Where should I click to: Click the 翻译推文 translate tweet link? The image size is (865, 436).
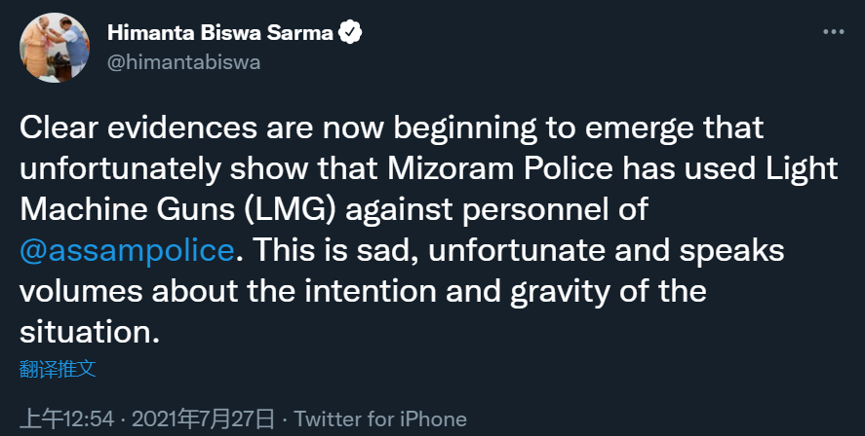point(59,369)
